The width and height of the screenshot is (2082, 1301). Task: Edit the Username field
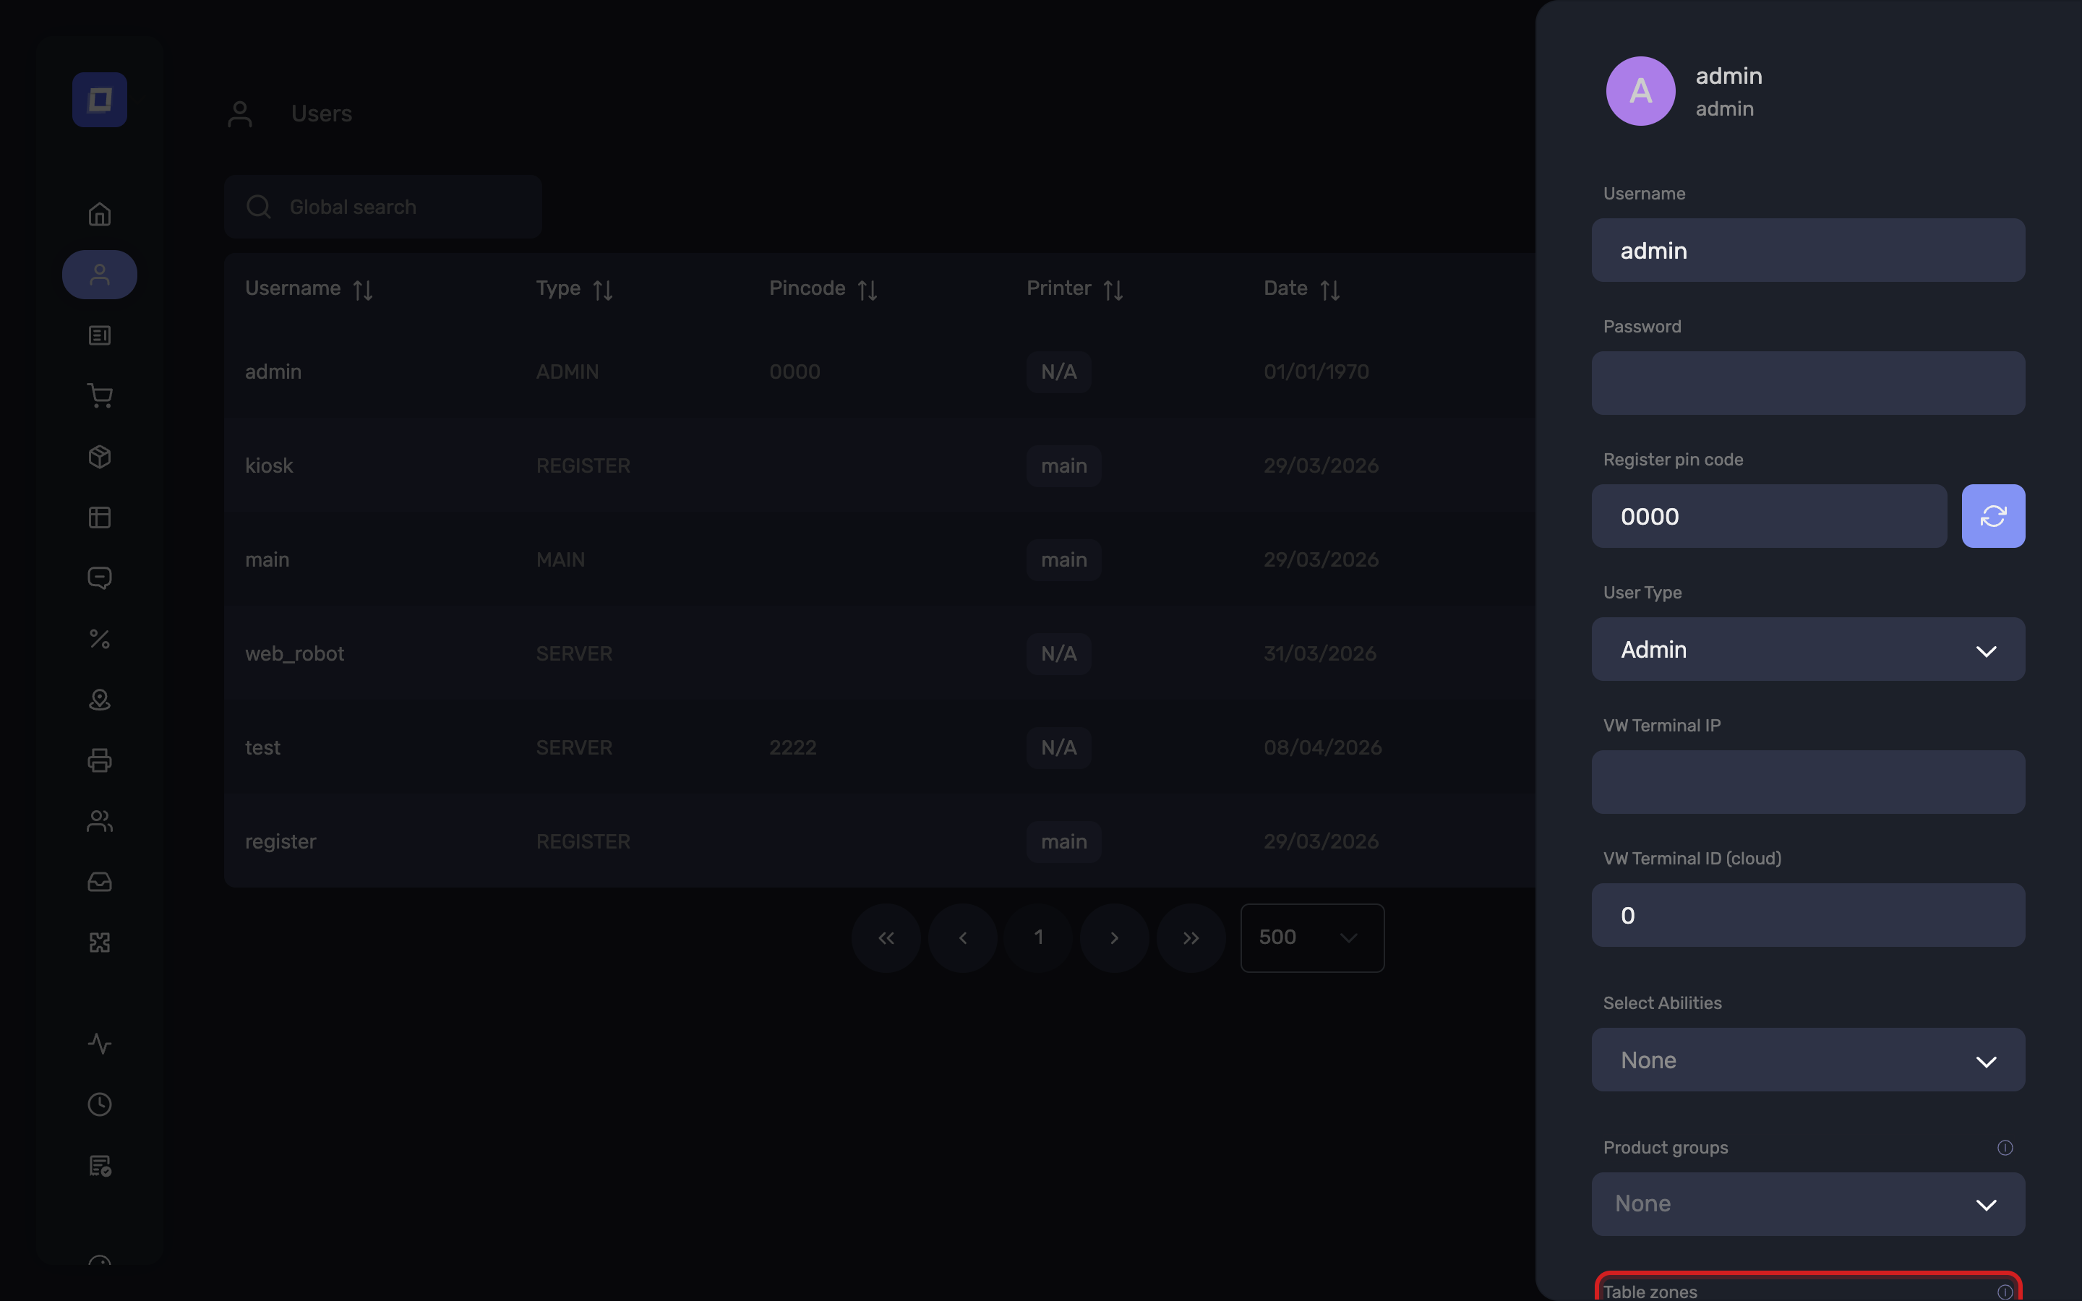point(1807,250)
